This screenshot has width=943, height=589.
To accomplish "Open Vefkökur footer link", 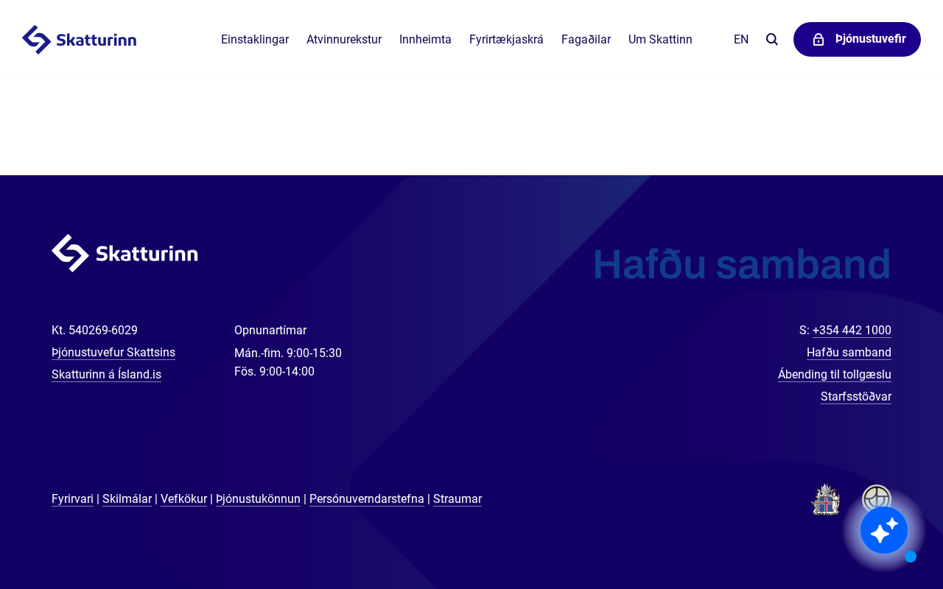I will point(183,499).
